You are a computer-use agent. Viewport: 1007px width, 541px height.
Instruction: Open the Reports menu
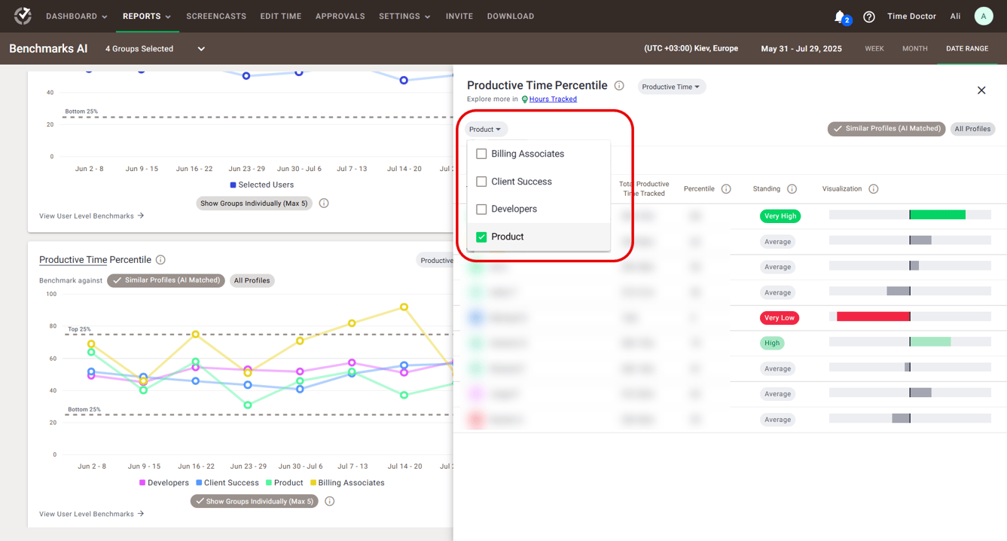tap(147, 16)
